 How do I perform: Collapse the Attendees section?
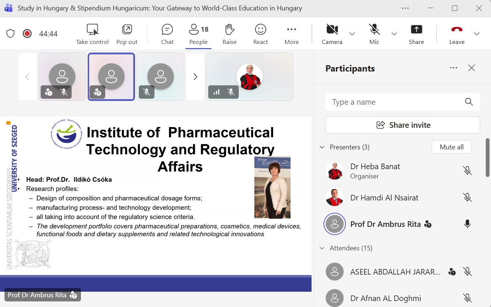(x=322, y=248)
